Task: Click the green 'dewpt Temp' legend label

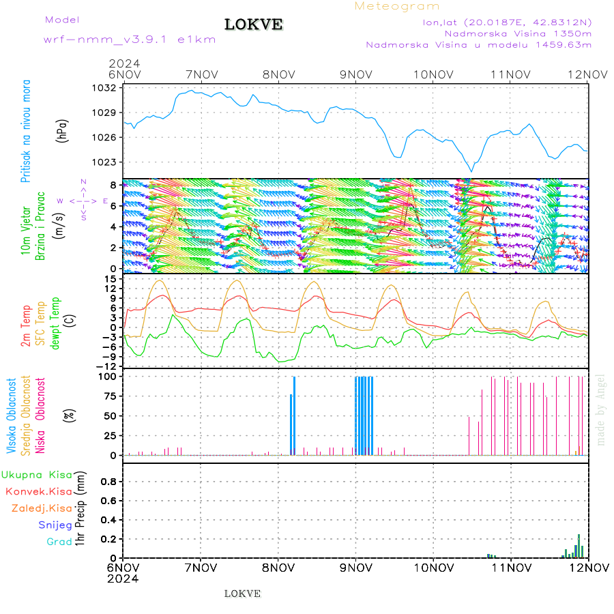Action: pos(55,323)
